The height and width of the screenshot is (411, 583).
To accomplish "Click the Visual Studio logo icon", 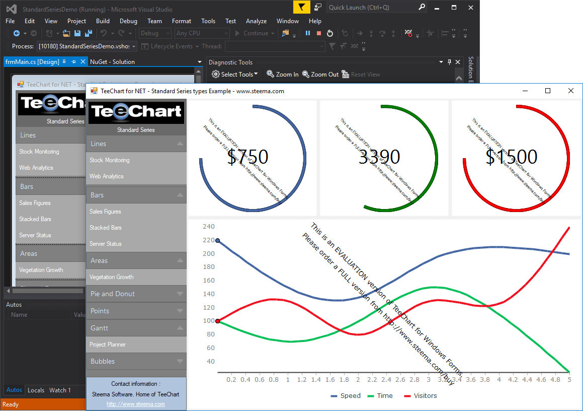I will [12, 9].
